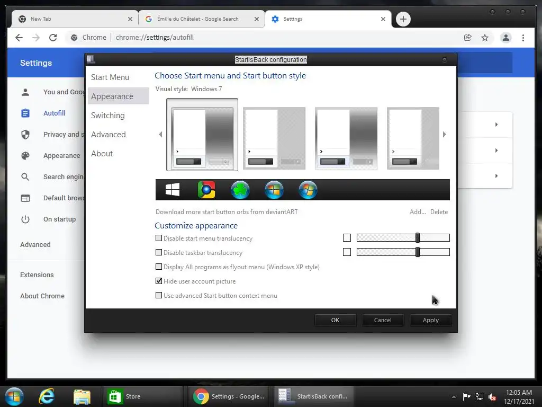The width and height of the screenshot is (542, 407).
Task: Show more start menu styles with right arrow
Action: 445,134
